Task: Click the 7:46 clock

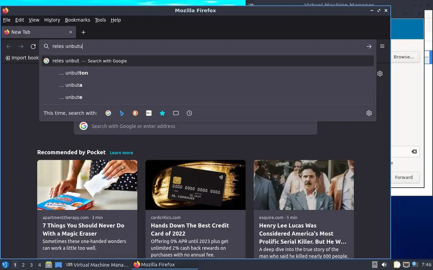Action: coord(426,265)
